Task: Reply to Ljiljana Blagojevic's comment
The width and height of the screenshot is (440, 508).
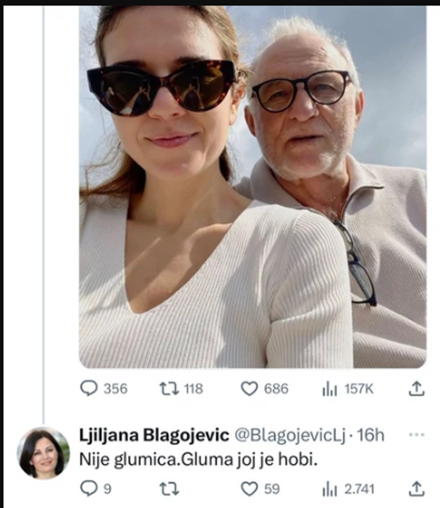Action: pos(91,487)
